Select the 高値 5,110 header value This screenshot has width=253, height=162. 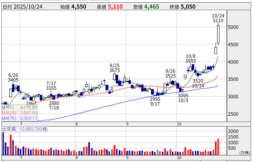(x=115, y=7)
